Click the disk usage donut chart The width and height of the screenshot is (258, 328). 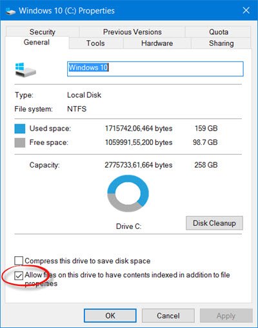128,193
